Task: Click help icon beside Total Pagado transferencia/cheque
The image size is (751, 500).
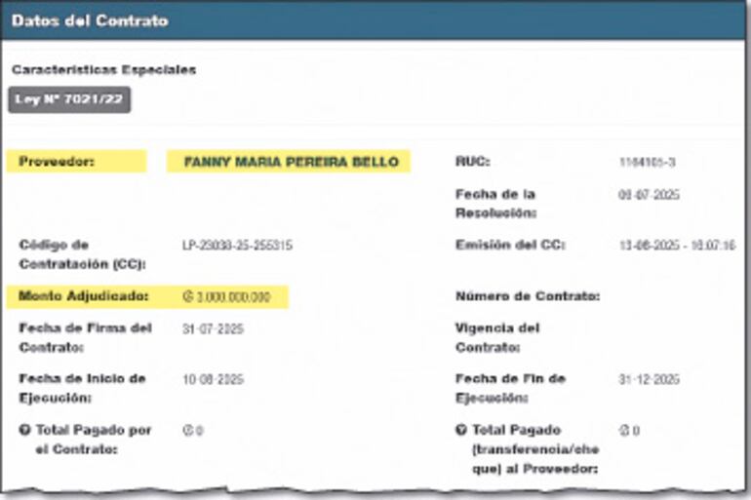Action: (461, 430)
